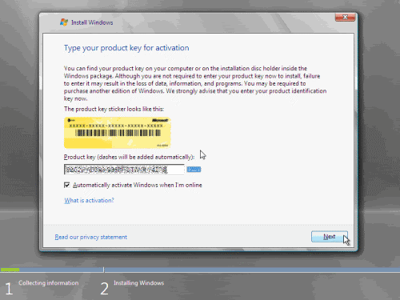
Task: Click the large step number 2 icon
Action: coord(104,289)
